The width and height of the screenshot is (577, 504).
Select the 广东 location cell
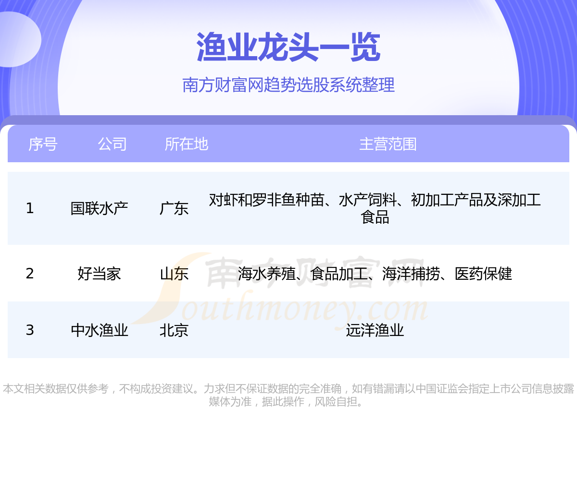[x=174, y=208]
